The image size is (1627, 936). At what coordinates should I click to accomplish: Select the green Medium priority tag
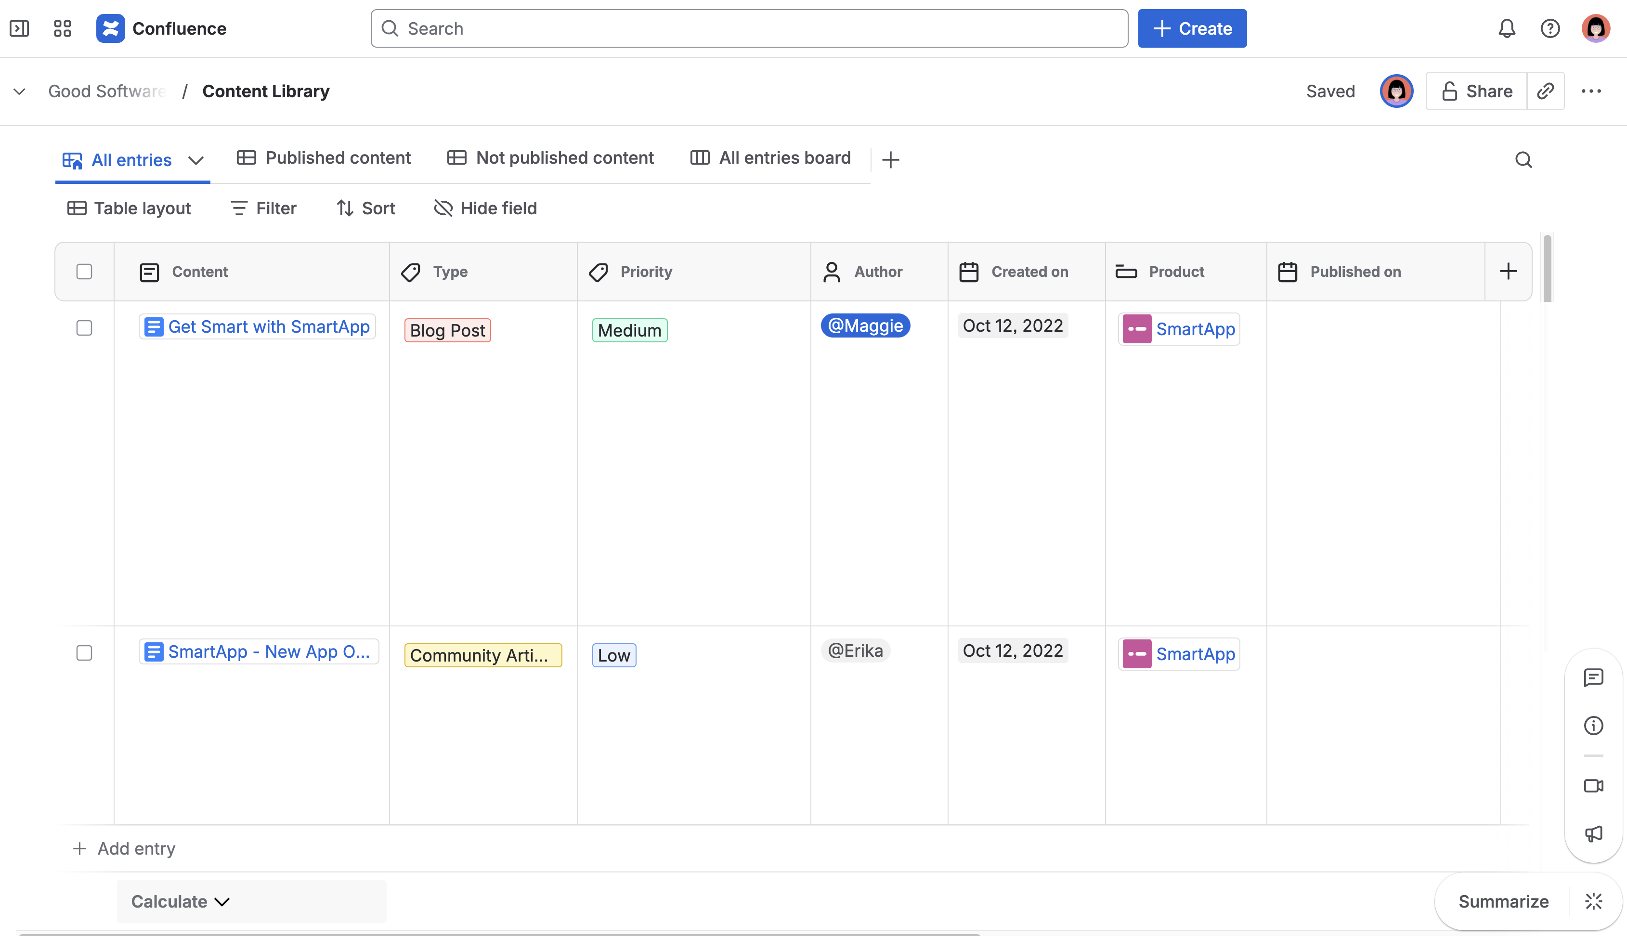[x=629, y=330]
